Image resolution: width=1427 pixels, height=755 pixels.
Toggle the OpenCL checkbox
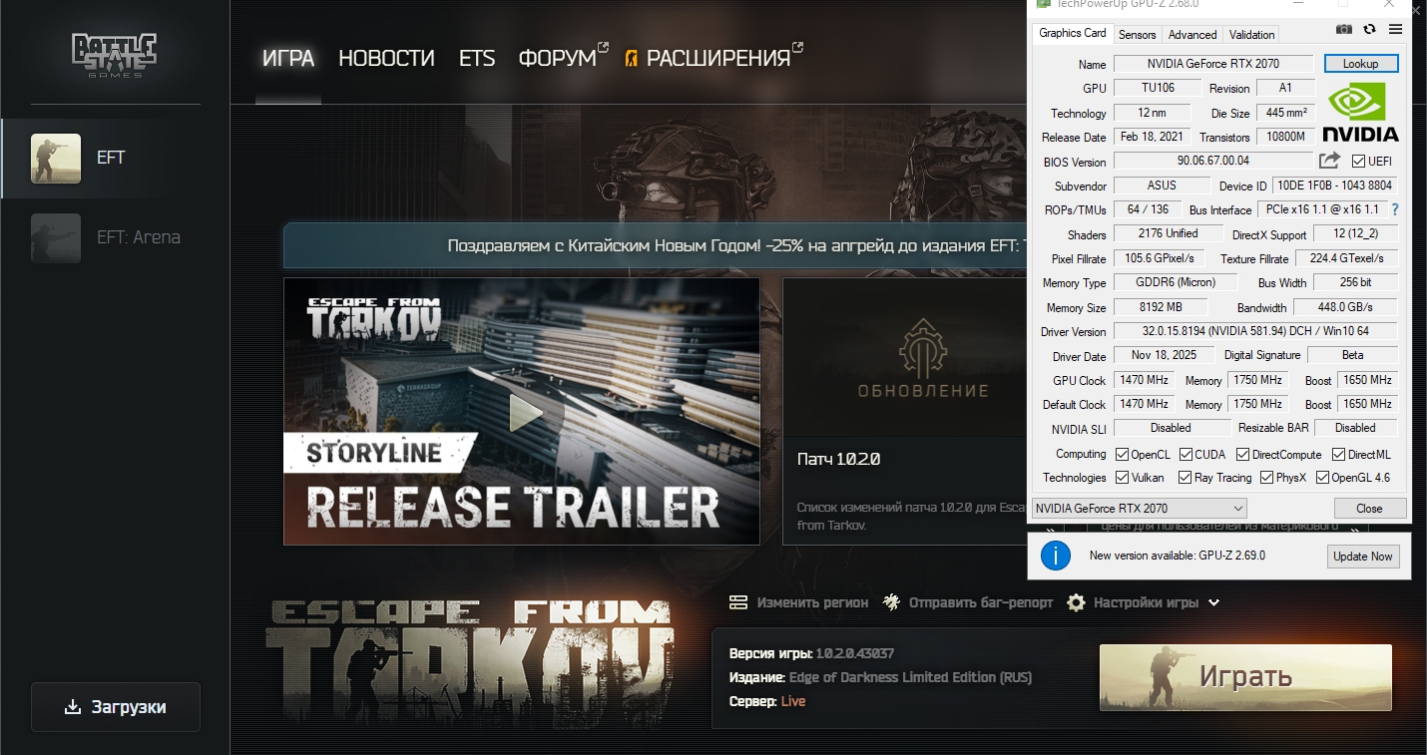1122,455
